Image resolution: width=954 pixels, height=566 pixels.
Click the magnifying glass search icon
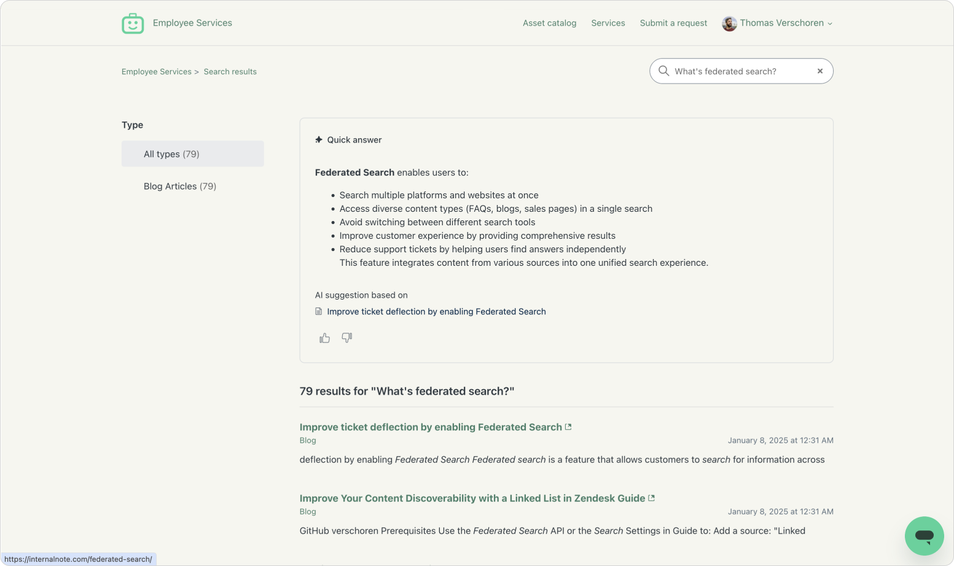click(663, 71)
